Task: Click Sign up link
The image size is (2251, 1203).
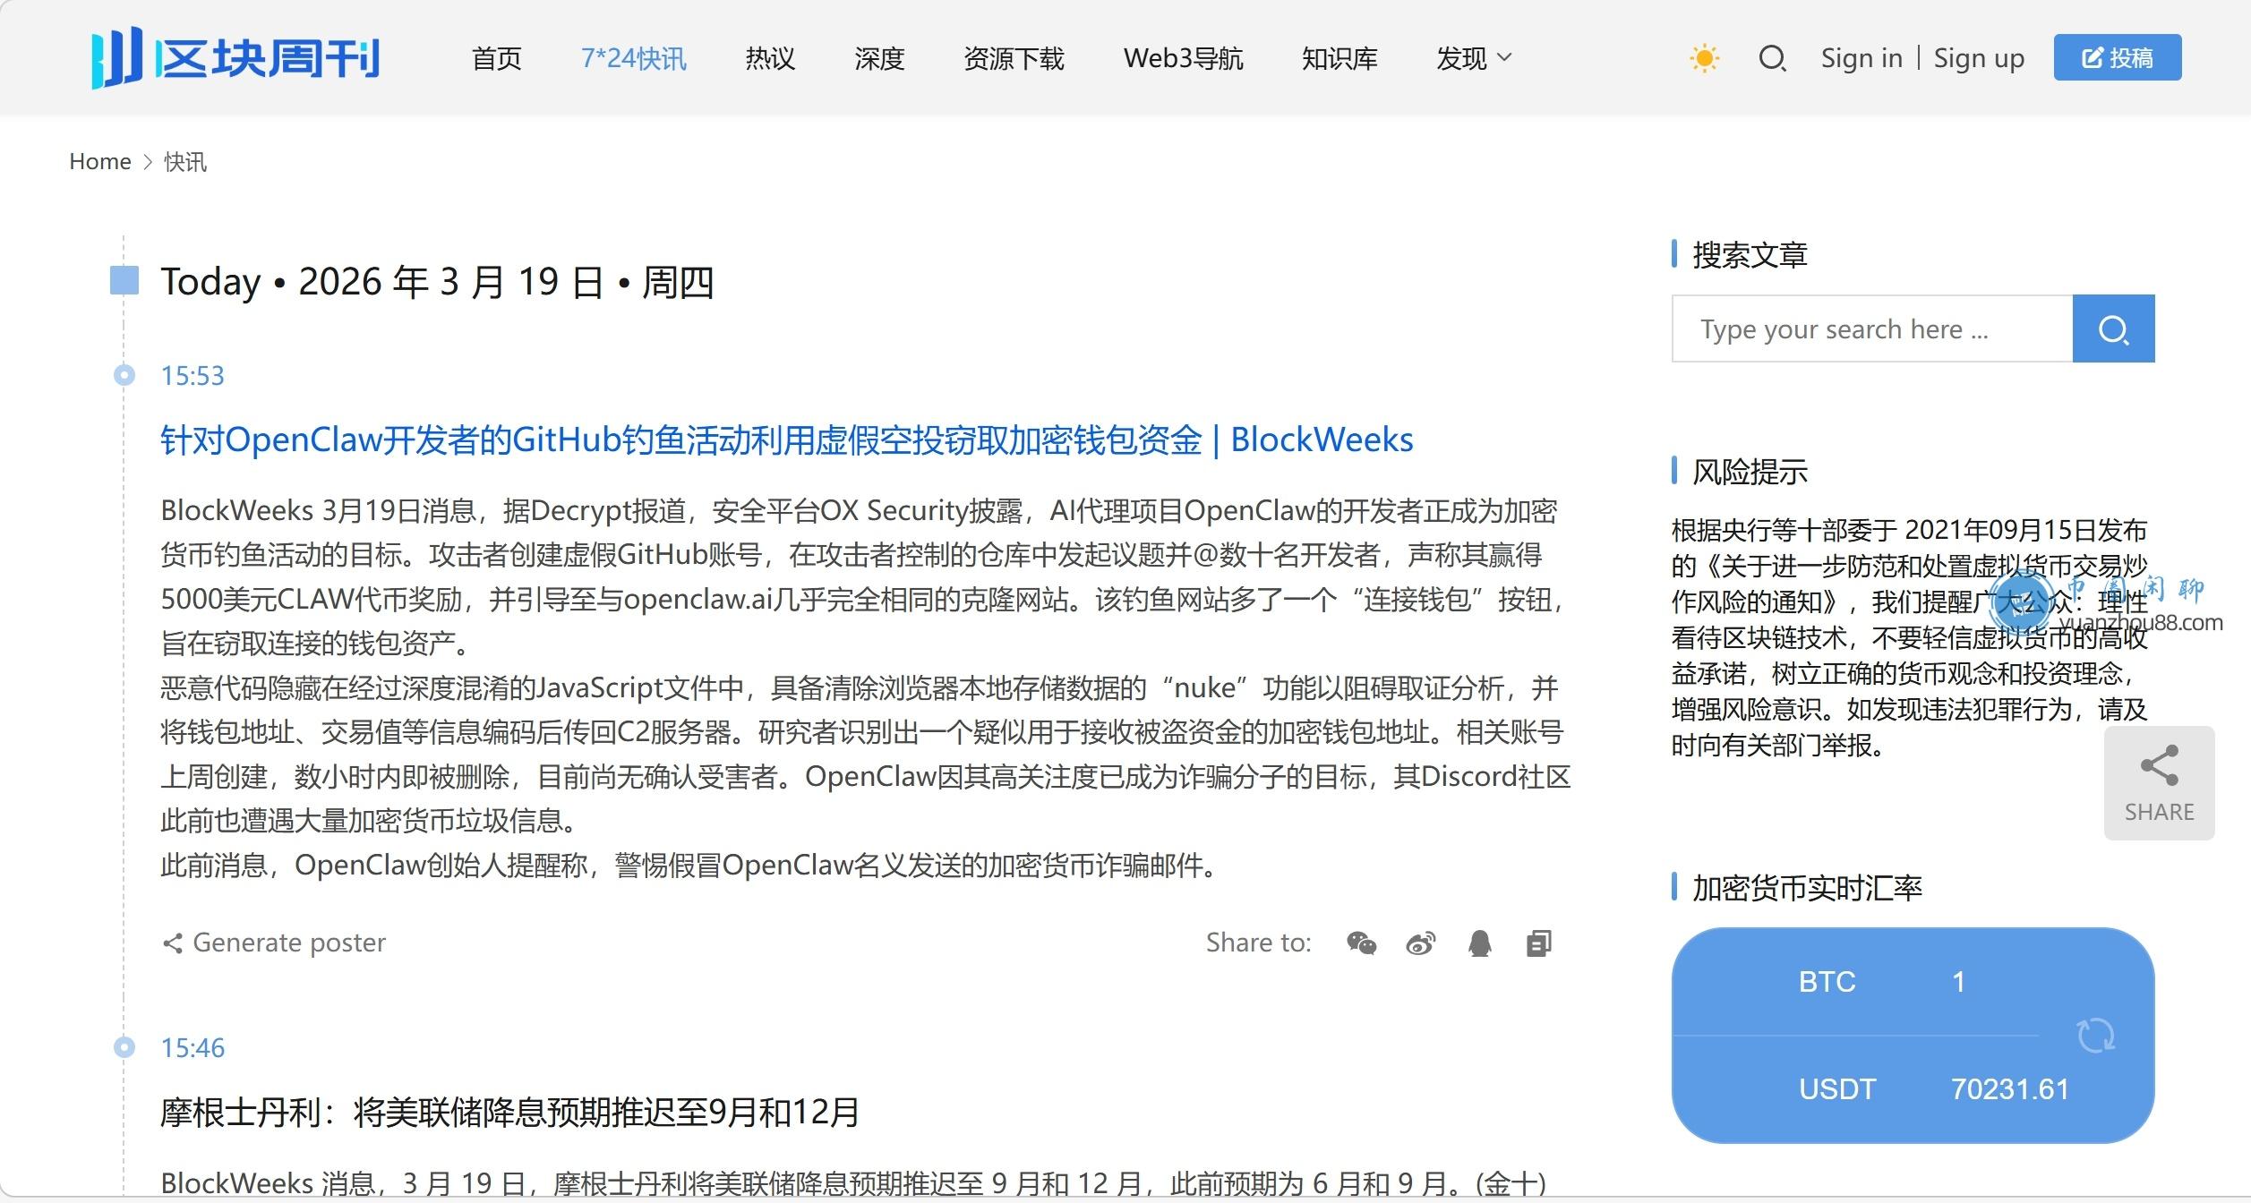Action: coord(1978,59)
